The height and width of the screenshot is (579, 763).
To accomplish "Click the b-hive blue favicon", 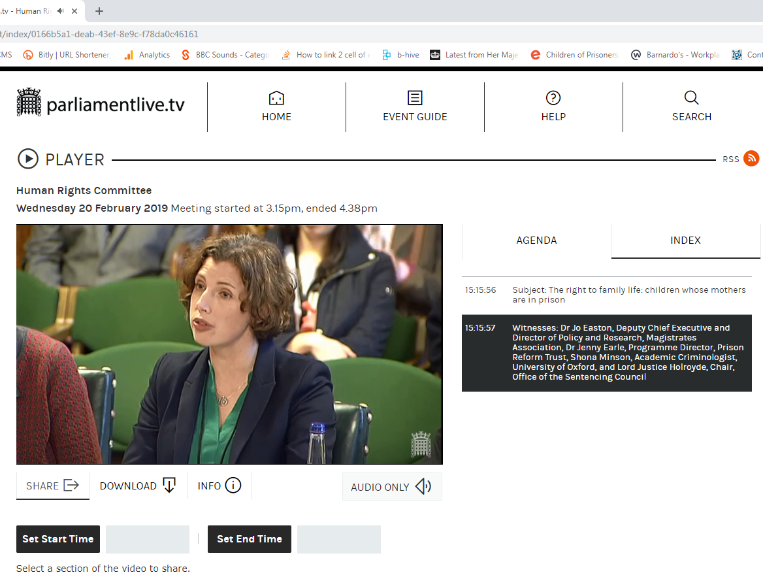I will tap(386, 55).
